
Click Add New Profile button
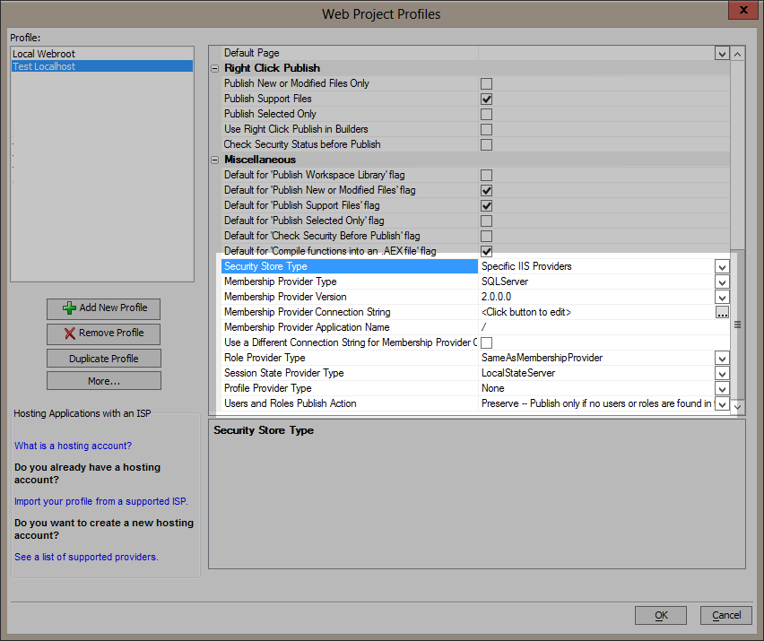(x=103, y=308)
